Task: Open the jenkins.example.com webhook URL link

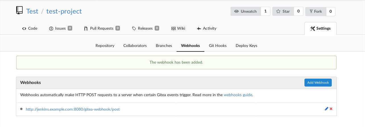Action: 73,109
